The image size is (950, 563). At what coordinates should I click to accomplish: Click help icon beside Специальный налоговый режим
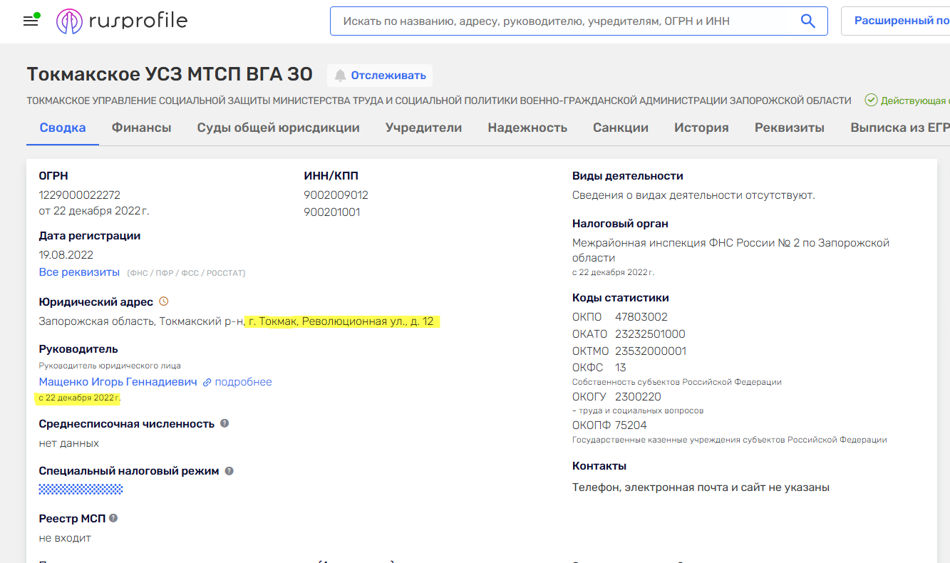pyautogui.click(x=229, y=471)
